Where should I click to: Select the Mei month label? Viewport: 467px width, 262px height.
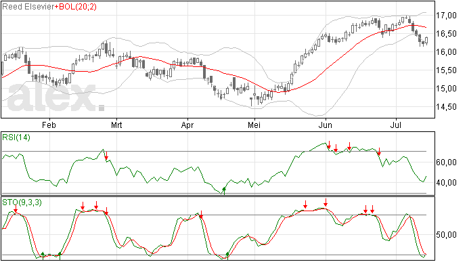tap(254, 125)
